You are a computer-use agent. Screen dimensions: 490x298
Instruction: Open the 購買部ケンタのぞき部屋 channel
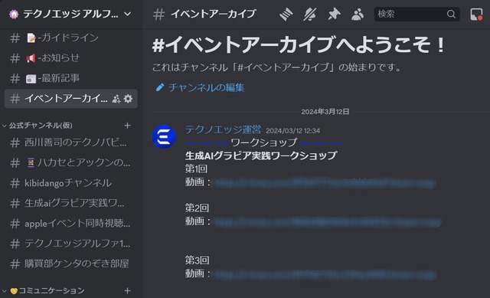(71, 264)
